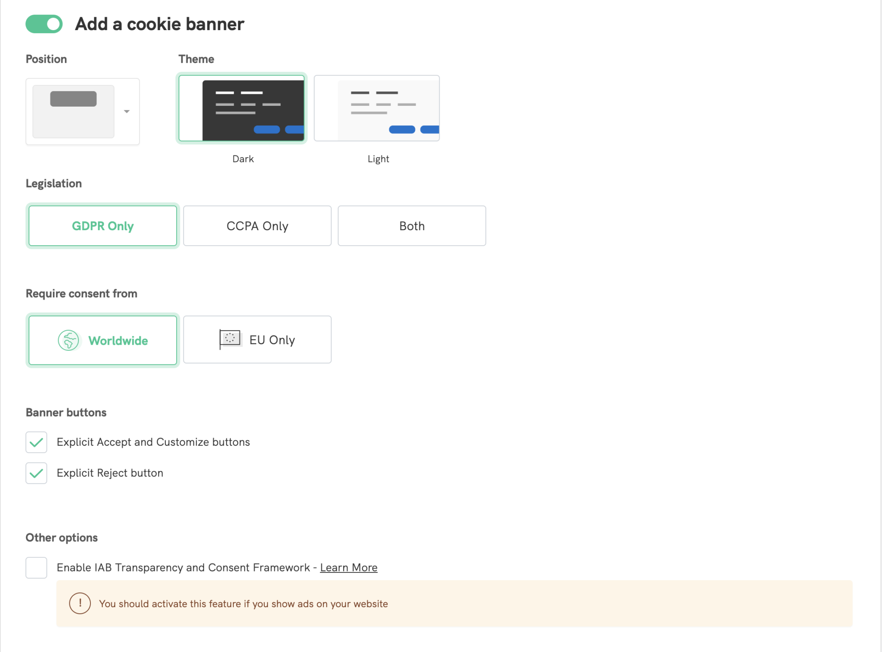Open the banner position dropdown arrow

click(127, 111)
